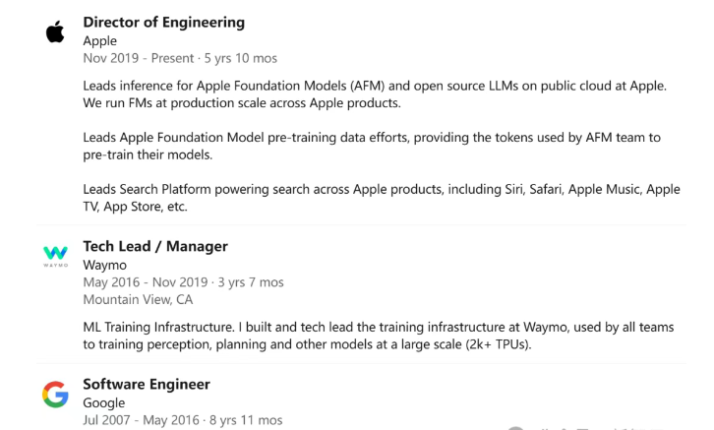Click the Waymo company name link
Image resolution: width=714 pixels, height=430 pixels.
click(104, 265)
